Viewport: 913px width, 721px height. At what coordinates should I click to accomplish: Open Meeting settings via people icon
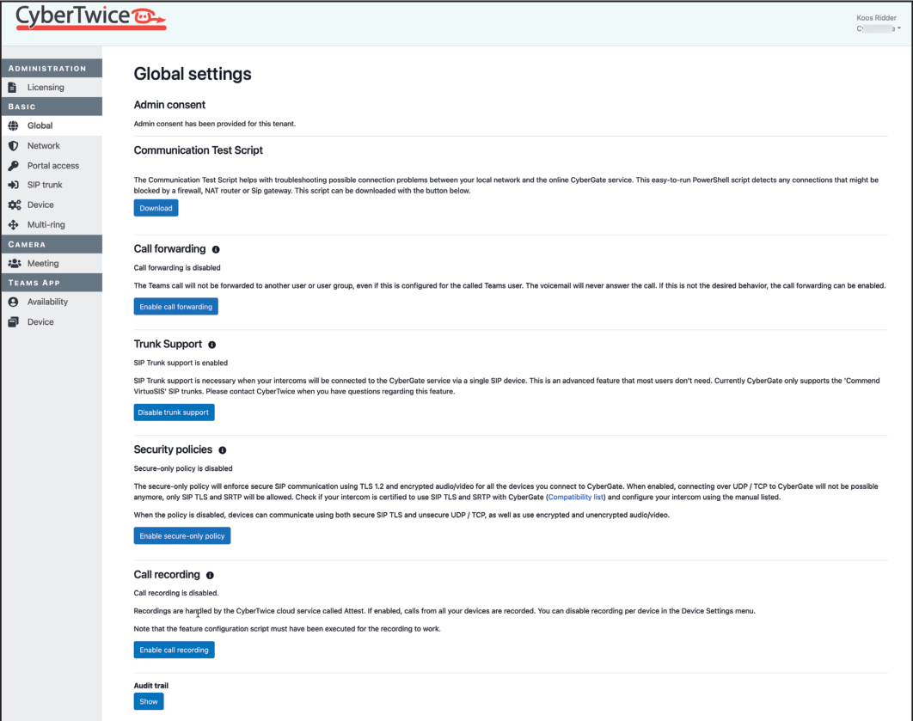pyautogui.click(x=14, y=263)
